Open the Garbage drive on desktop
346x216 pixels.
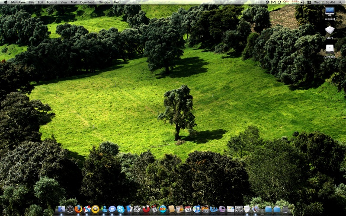pos(330,49)
